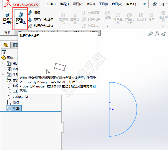The image size is (168, 150).
Task: Click the Zoom to Fit magnifier icon
Action: tap(150, 34)
